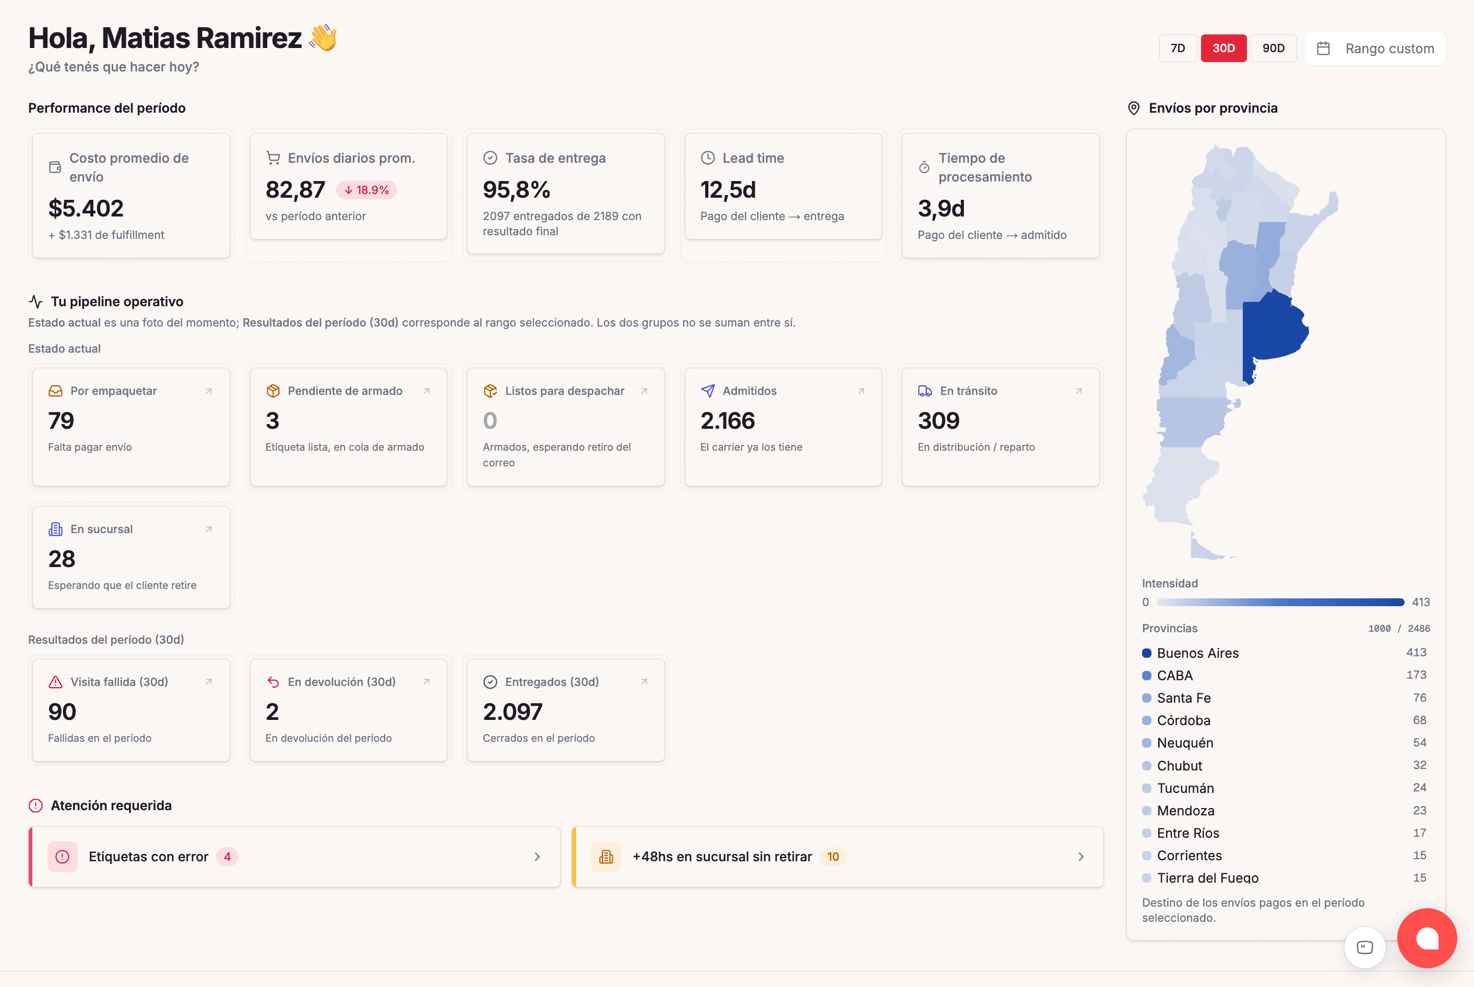The height and width of the screenshot is (987, 1474).
Task: Expand +48hs en sucursal sin retirar chevron
Action: coord(1081,857)
